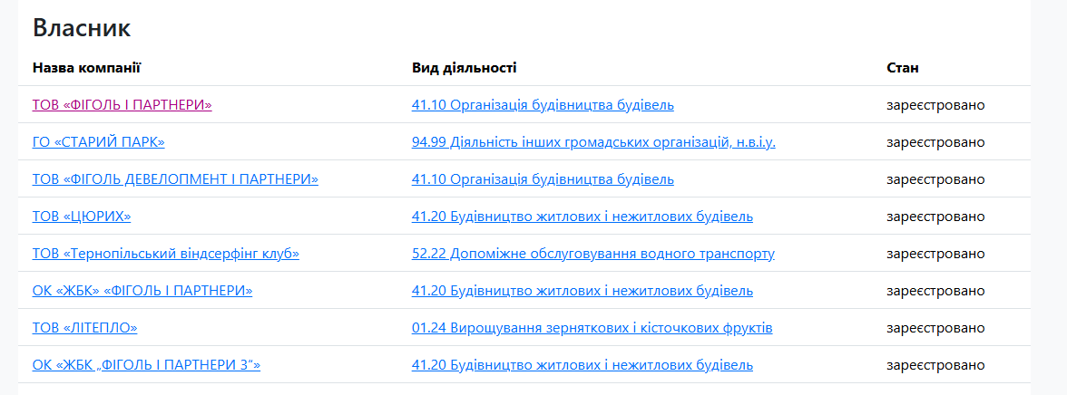Click activity 41.10 in ТОВ «ФІГОЛЬ І ПАРТНЕРИ» row
The height and width of the screenshot is (395, 1067).
pos(543,105)
